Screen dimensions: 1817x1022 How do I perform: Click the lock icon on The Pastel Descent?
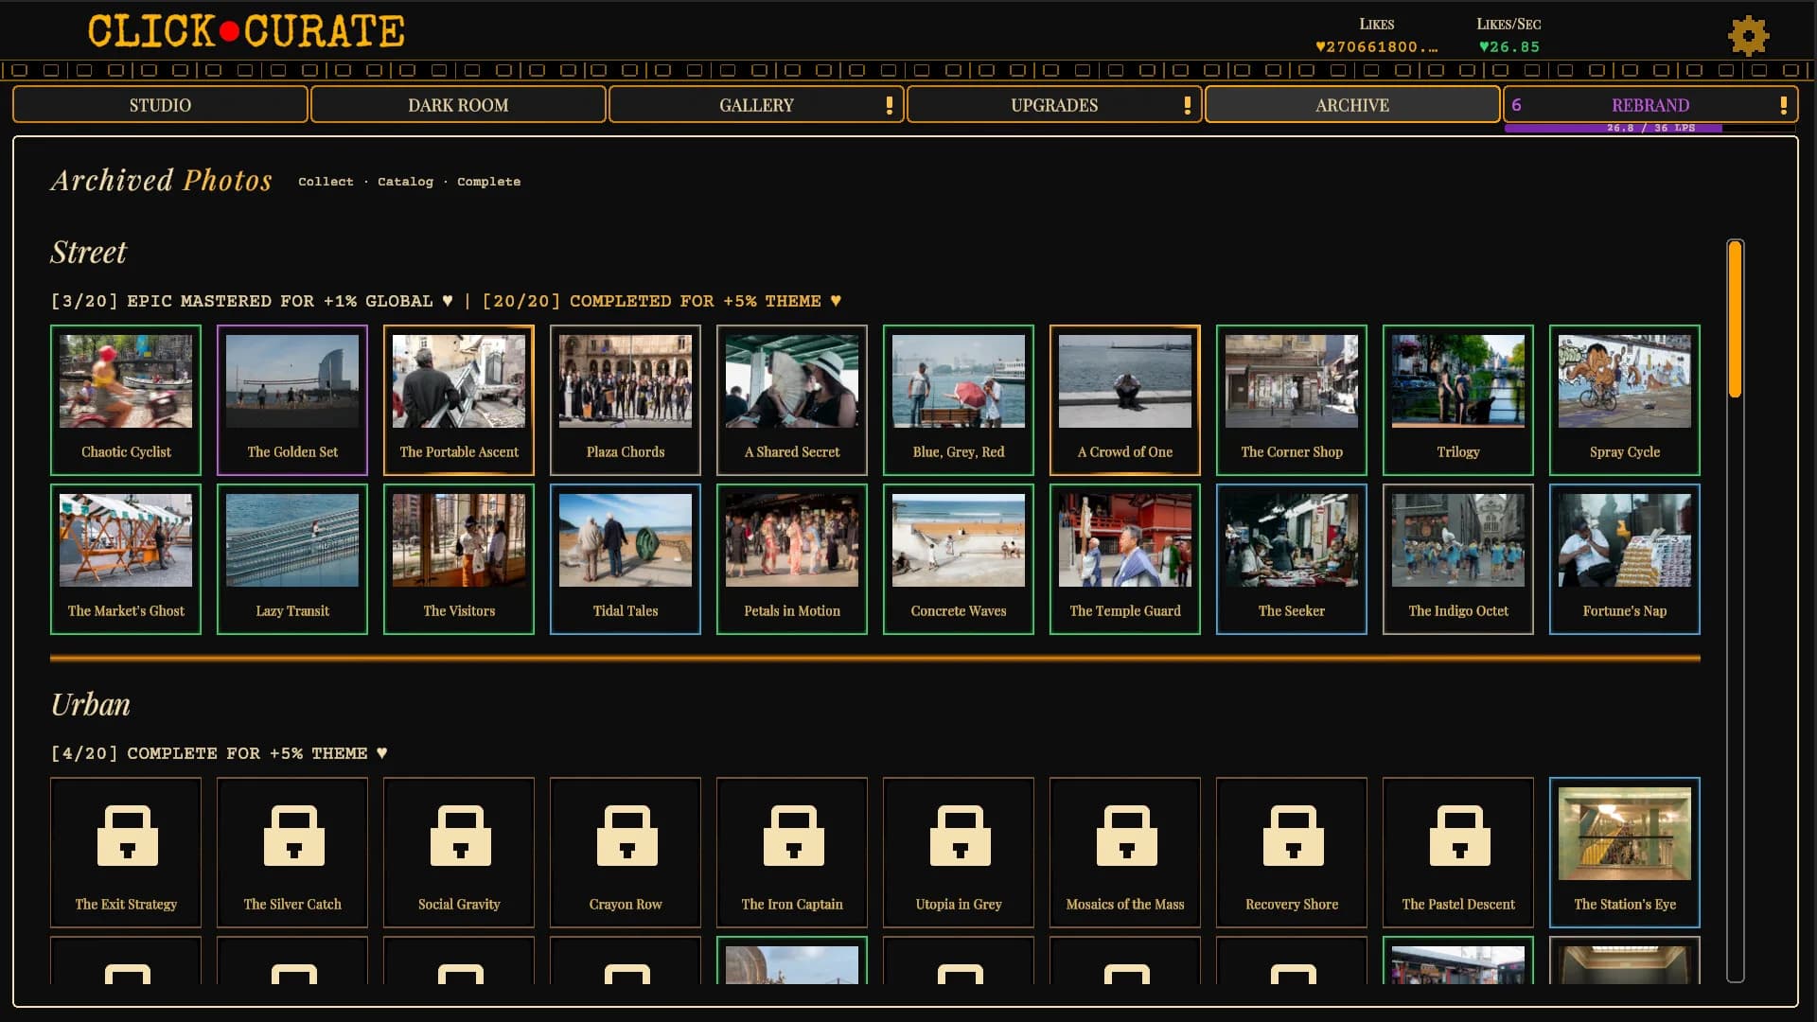click(1459, 836)
